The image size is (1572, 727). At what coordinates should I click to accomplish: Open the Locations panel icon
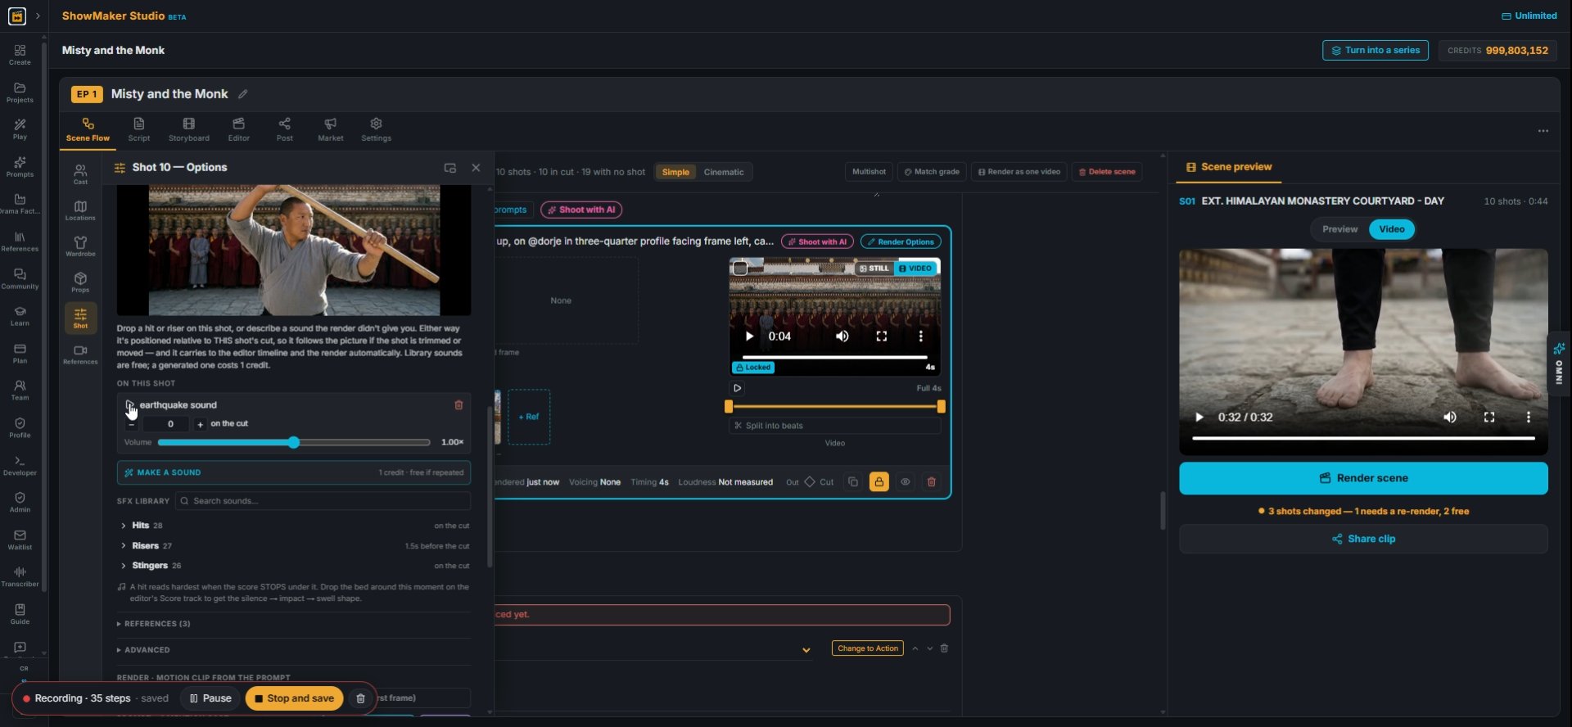(80, 210)
